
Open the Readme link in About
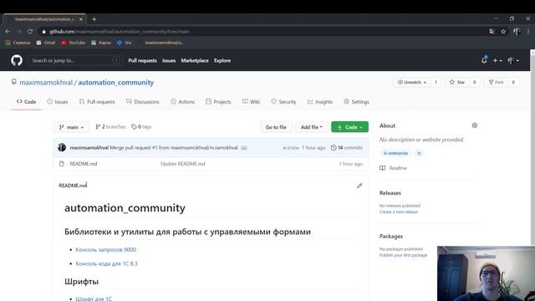(x=394, y=168)
